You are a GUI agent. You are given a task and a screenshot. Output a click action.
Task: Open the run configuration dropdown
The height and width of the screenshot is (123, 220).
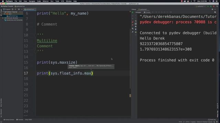pos(201,6)
